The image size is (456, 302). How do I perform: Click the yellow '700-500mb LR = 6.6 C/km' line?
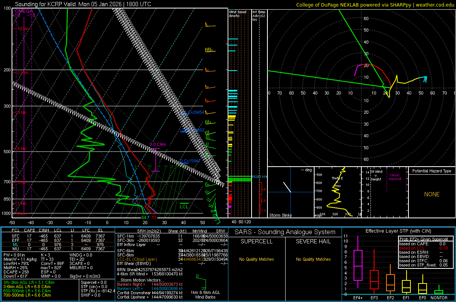pos(27,295)
